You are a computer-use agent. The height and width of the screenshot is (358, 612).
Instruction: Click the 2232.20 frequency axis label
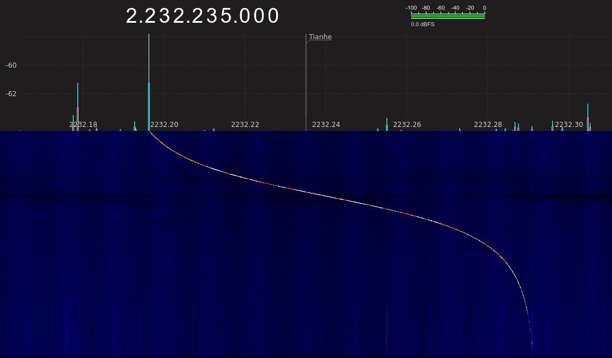pyautogui.click(x=164, y=124)
